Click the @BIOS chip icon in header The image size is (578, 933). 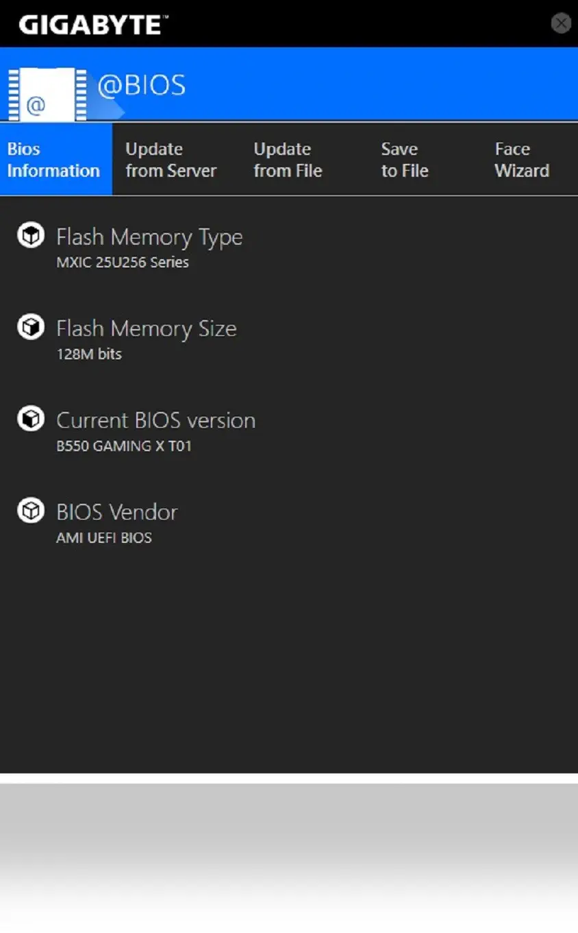48,94
